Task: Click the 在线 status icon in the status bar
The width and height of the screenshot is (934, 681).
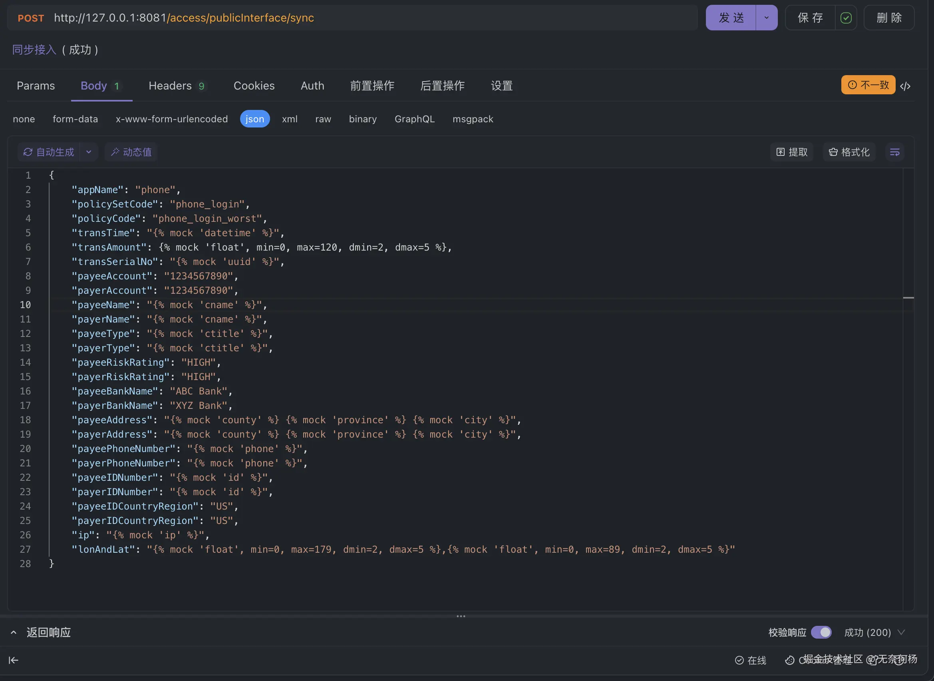Action: click(739, 660)
